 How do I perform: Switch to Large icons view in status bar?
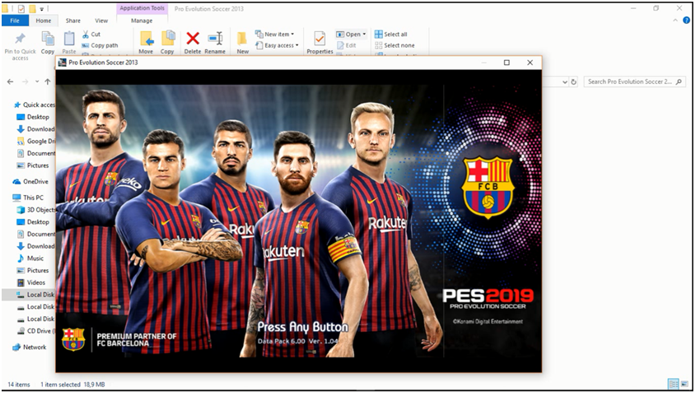(x=686, y=384)
